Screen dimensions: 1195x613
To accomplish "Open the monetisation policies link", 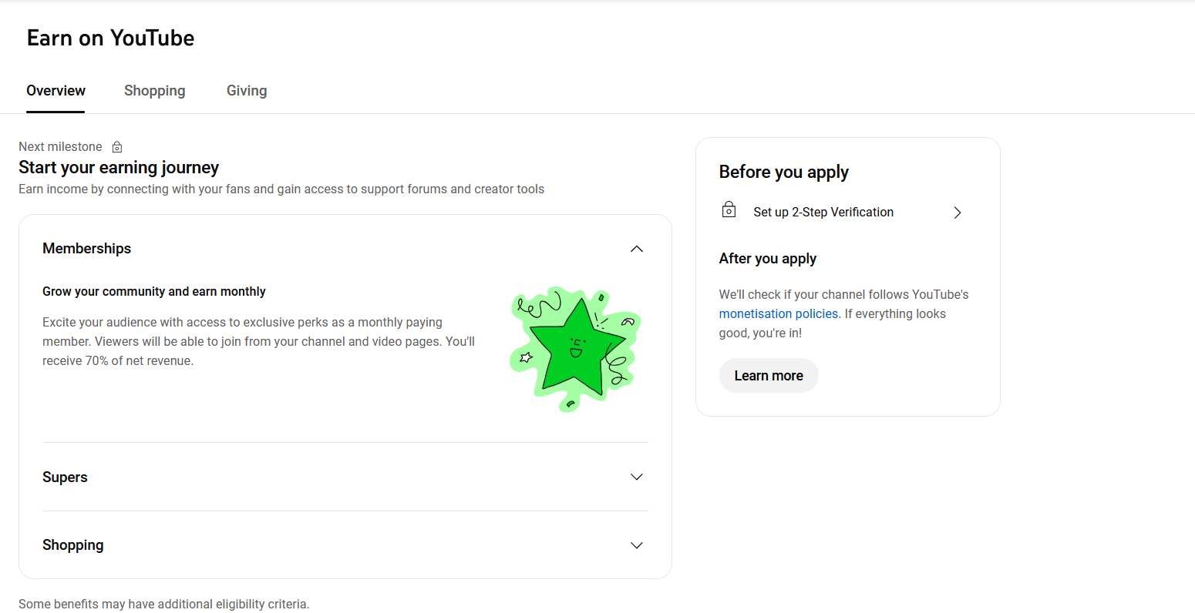I will 779,314.
